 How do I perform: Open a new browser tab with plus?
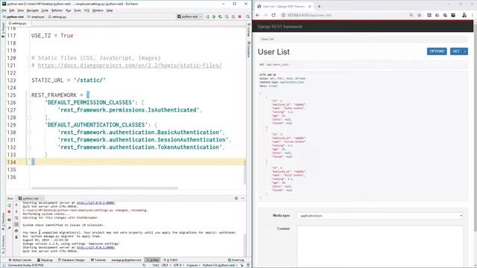coord(319,7)
